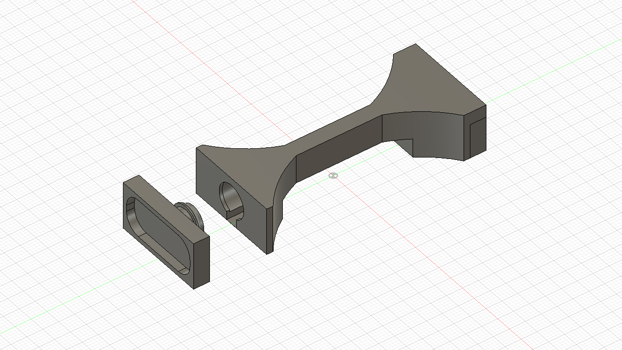Select the origin point marker at axes intersection

333,175
